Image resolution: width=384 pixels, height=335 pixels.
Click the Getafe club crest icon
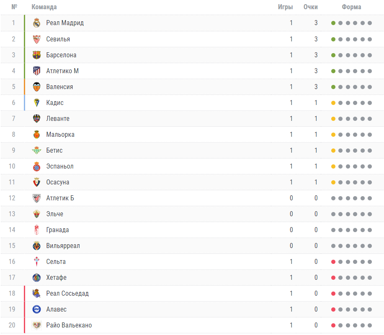pos(37,278)
